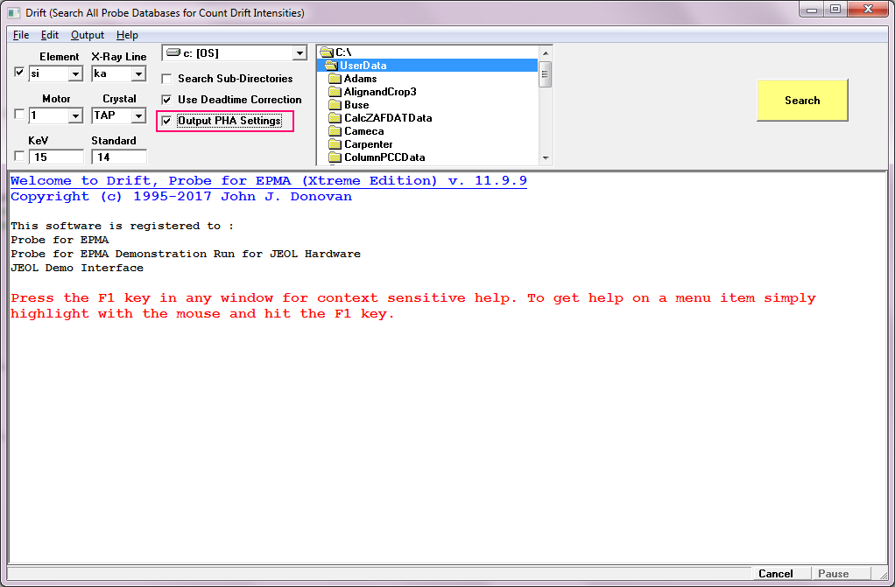The width and height of the screenshot is (895, 587).
Task: Disable Use Deadtime Correction checkbox
Action: coord(166,100)
